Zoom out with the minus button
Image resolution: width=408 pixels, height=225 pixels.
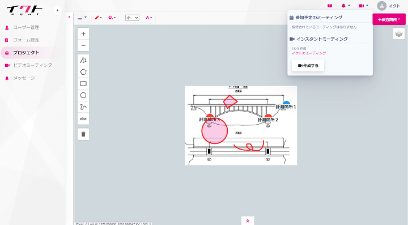click(x=83, y=45)
